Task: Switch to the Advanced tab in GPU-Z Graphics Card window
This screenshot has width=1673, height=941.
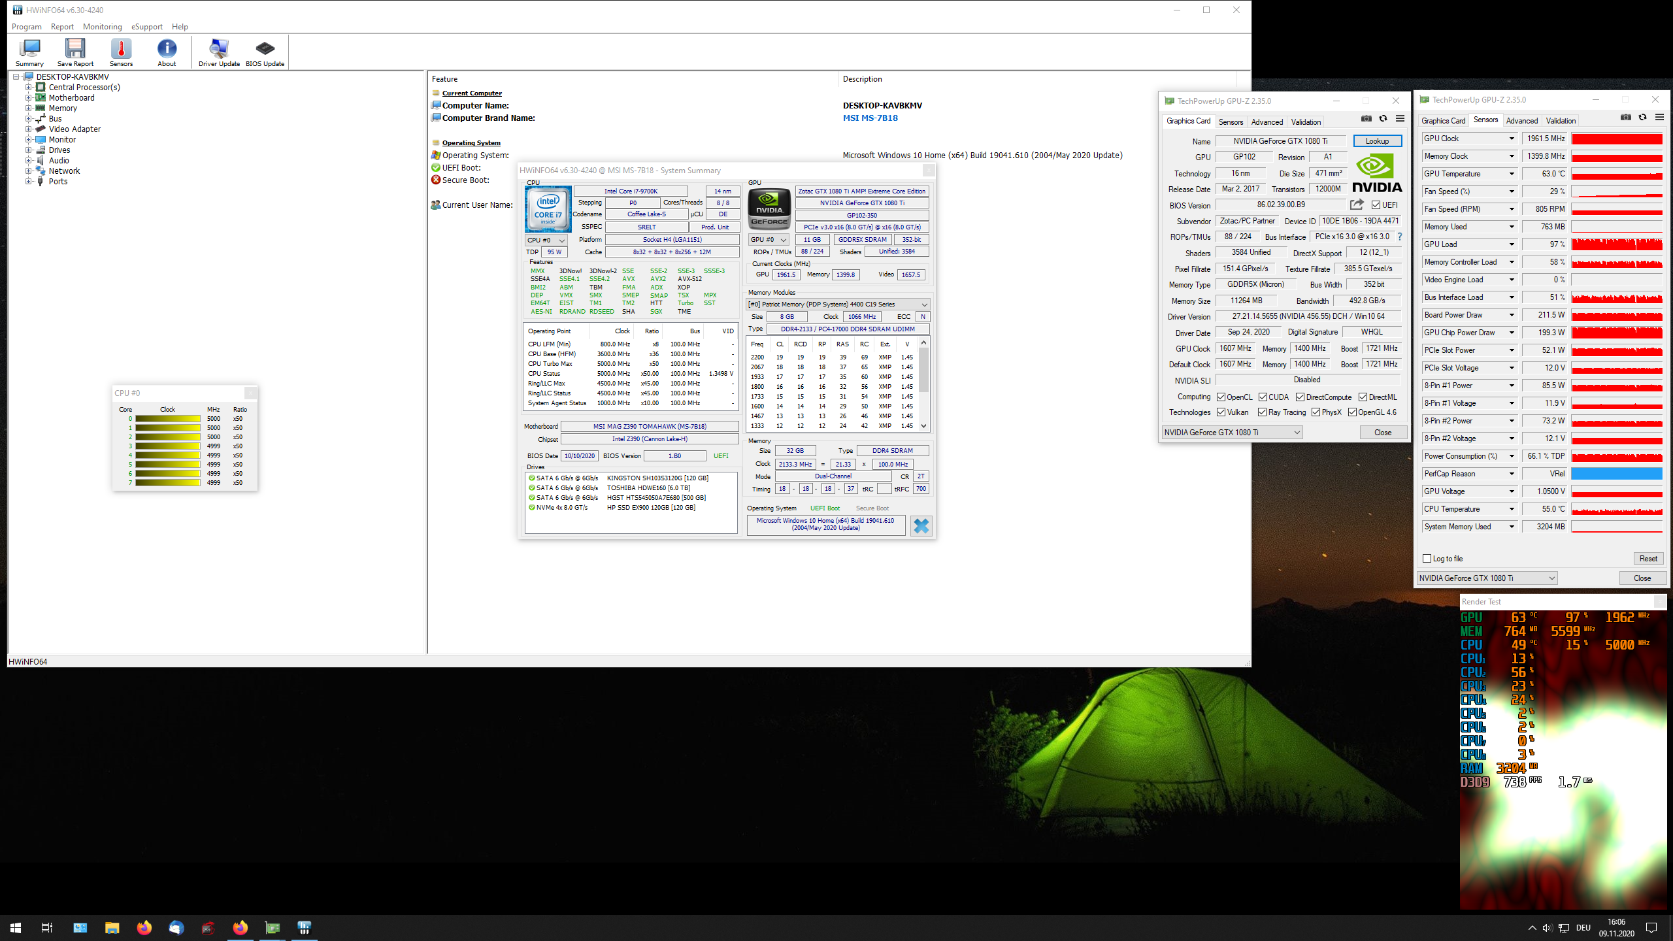Action: point(1267,122)
